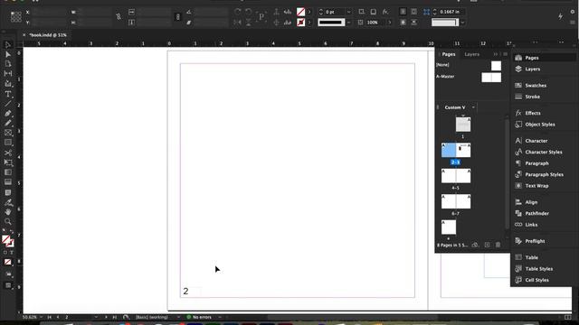Click the quick apply lightning icon
This screenshot has height=325, width=579.
(x=561, y=16)
